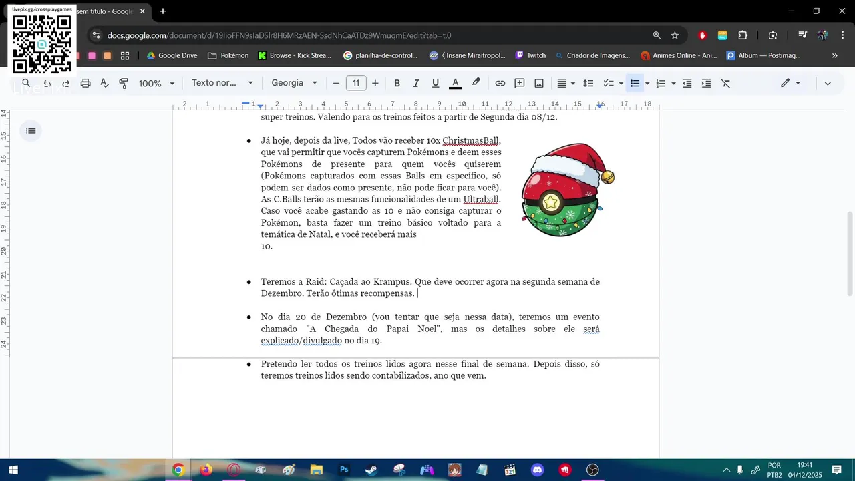
Task: Insert an image via toolbar icon
Action: pyautogui.click(x=539, y=84)
